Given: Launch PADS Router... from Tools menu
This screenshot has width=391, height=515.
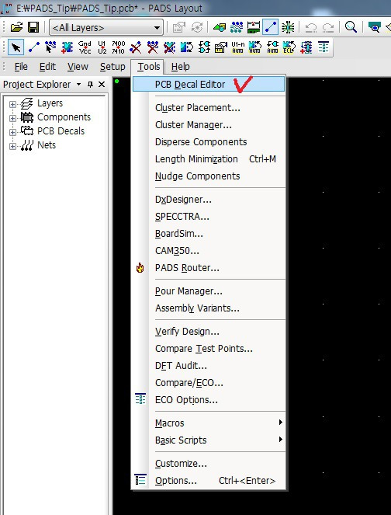Looking at the screenshot, I should point(209,268).
